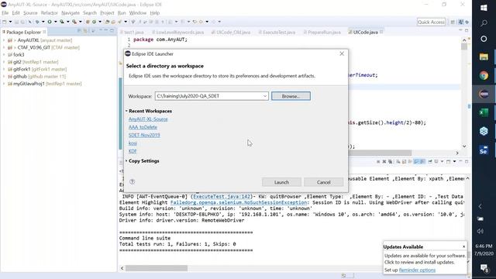Open File Explorer from the taskbar
Screen dimensions: 496x279
click(484, 57)
